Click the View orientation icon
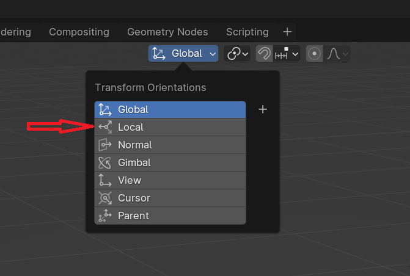 pyautogui.click(x=105, y=180)
